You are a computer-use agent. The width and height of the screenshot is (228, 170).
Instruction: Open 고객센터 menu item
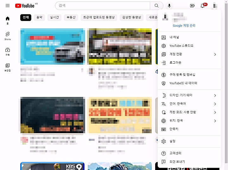[x=189, y=153]
